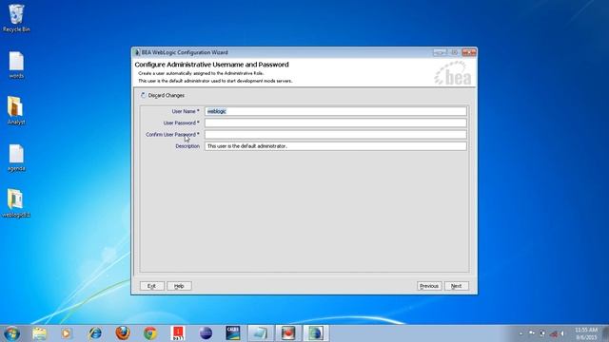Viewport: 609px width, 342px height.
Task: Minimize the Configuration Wizard window
Action: [440, 52]
